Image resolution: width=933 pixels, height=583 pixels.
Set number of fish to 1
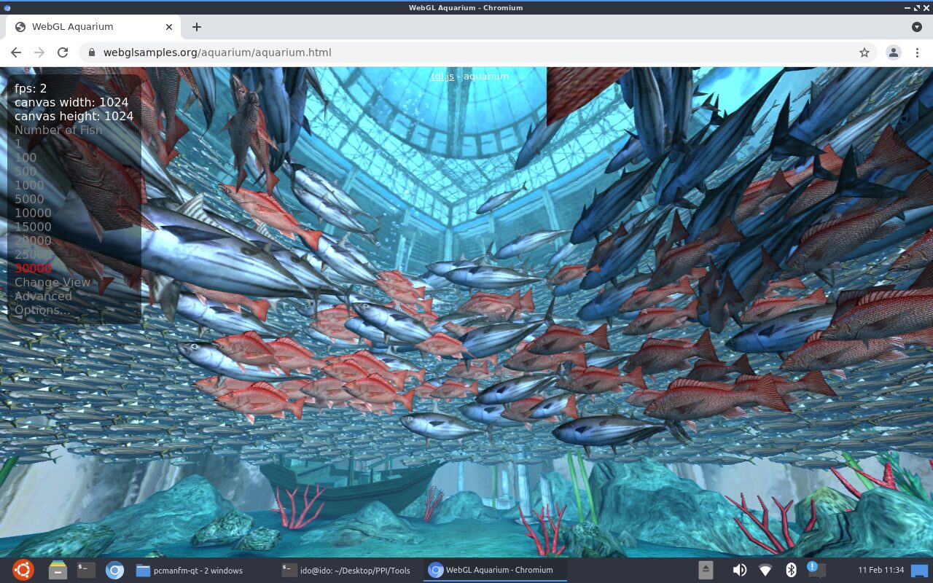pyautogui.click(x=18, y=144)
